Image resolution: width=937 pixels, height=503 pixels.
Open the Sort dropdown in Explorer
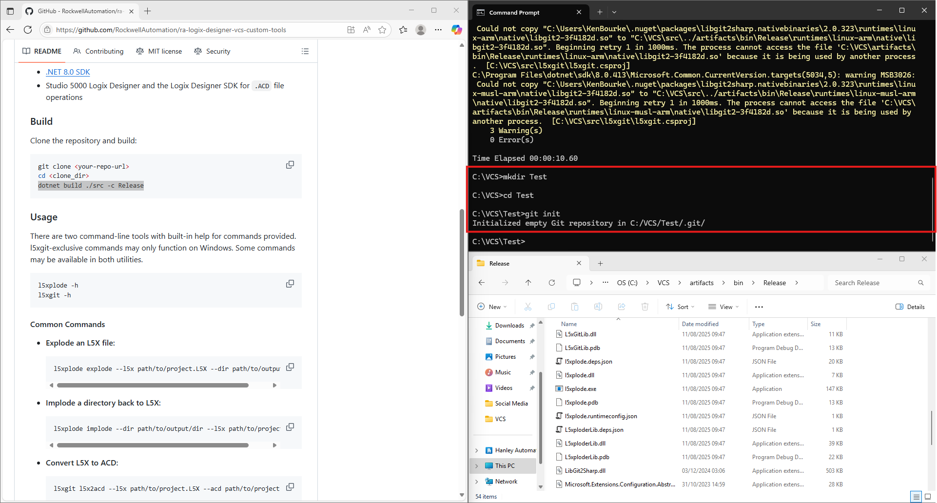[x=681, y=307]
